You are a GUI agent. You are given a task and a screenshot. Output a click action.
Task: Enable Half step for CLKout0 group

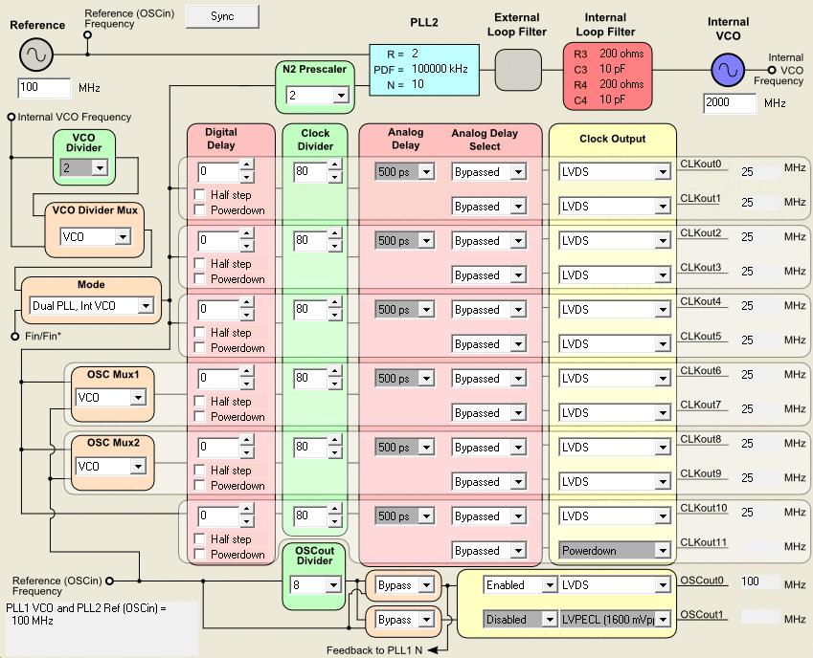coord(200,195)
